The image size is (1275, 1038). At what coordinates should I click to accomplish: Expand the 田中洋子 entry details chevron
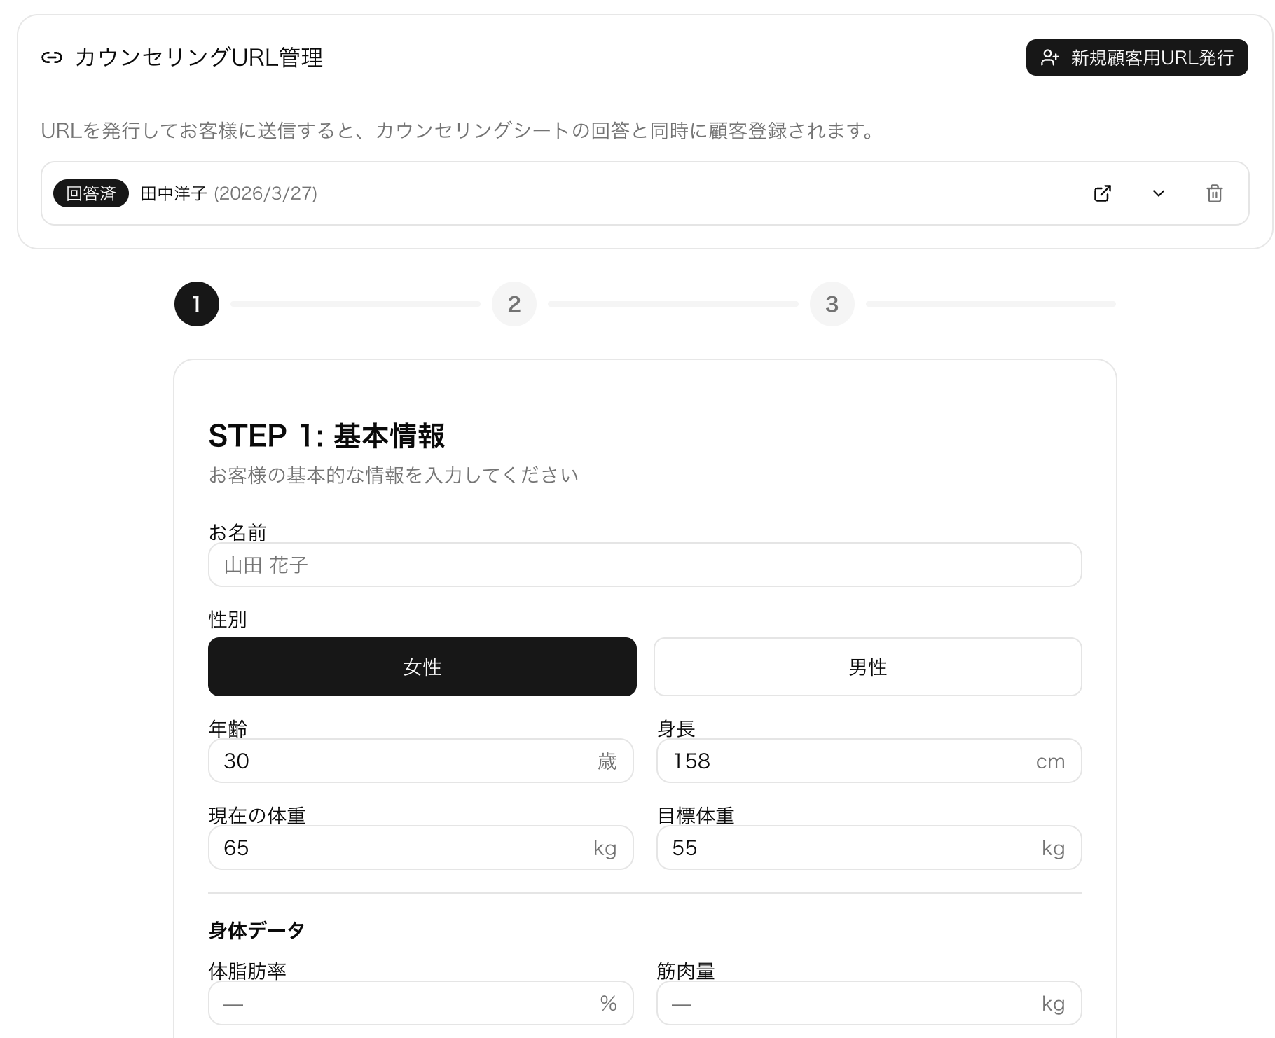(1158, 193)
